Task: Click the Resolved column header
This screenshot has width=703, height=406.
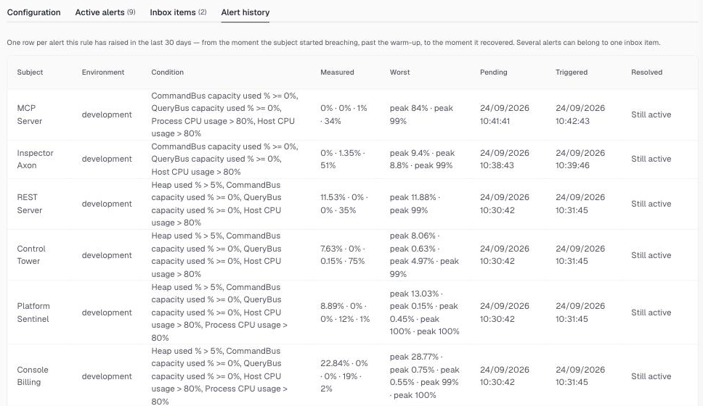Action: click(x=646, y=72)
